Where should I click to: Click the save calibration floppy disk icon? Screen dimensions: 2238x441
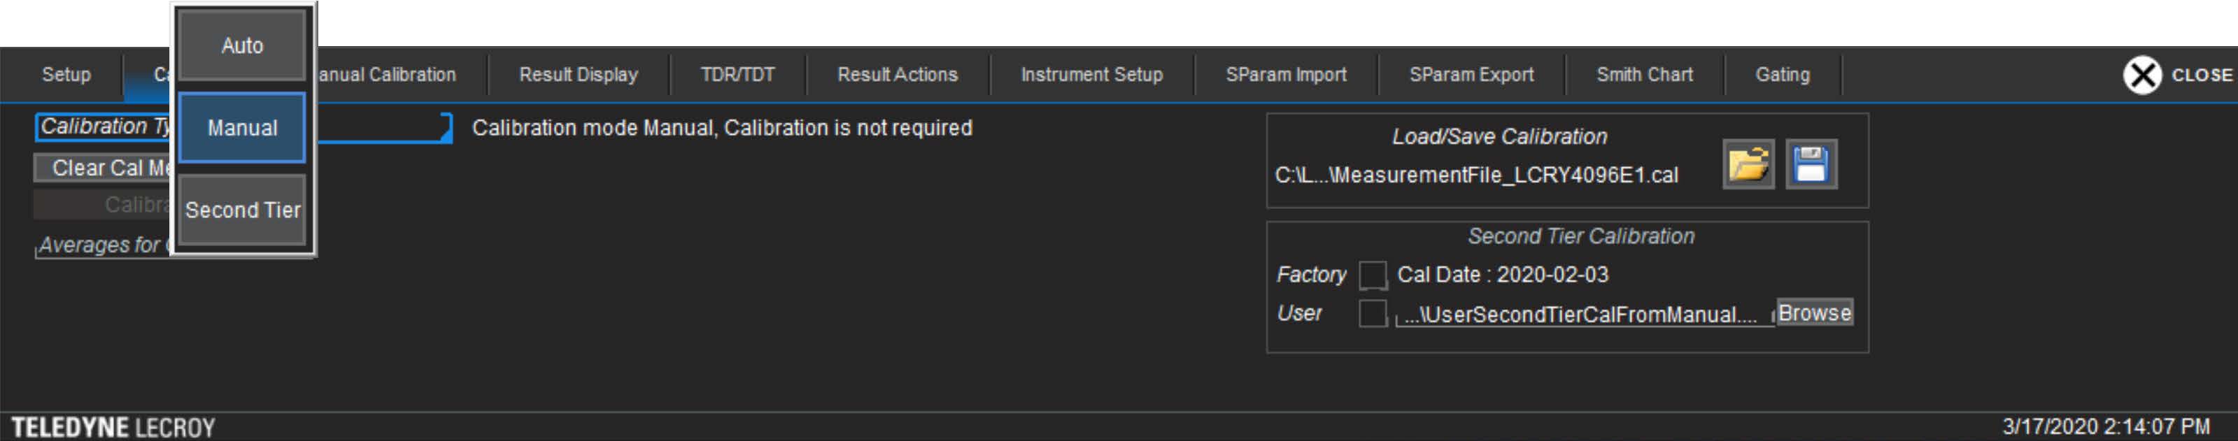pyautogui.click(x=1811, y=164)
